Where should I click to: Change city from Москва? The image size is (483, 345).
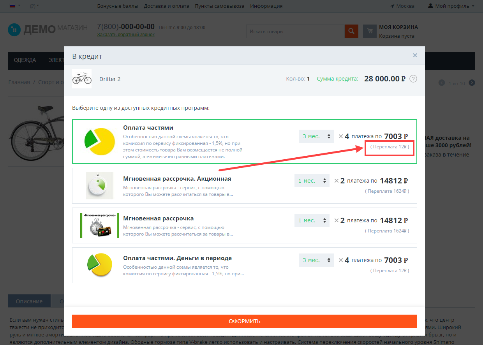click(x=402, y=6)
